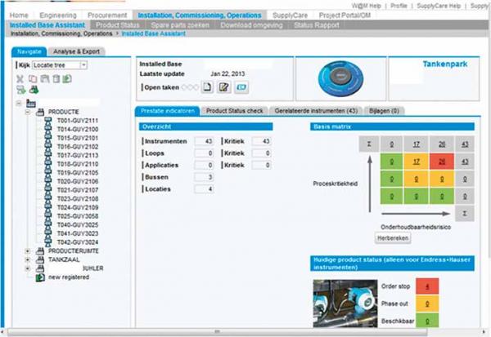Click the red matrix cell showing 26

tap(441, 162)
